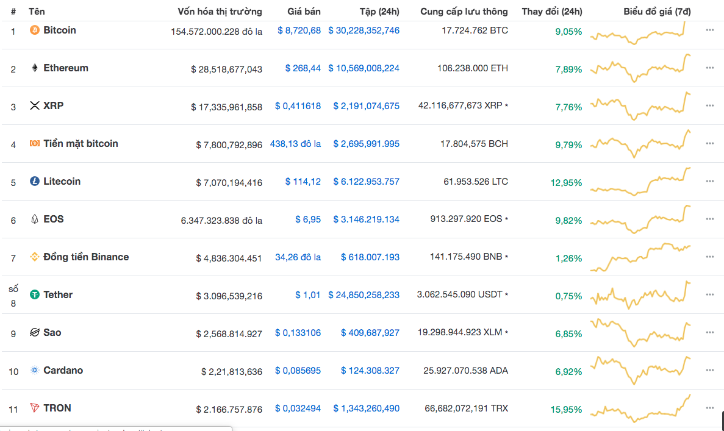View the Ethereum 7-day price chart
Screen dimensions: 724x431
click(x=640, y=68)
